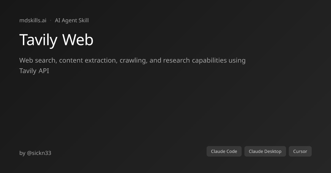Click the Tavily Web heading
Screen dimensions: 331x173
(57, 40)
